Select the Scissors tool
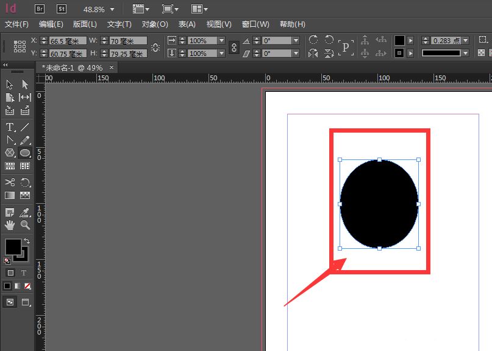 point(10,182)
